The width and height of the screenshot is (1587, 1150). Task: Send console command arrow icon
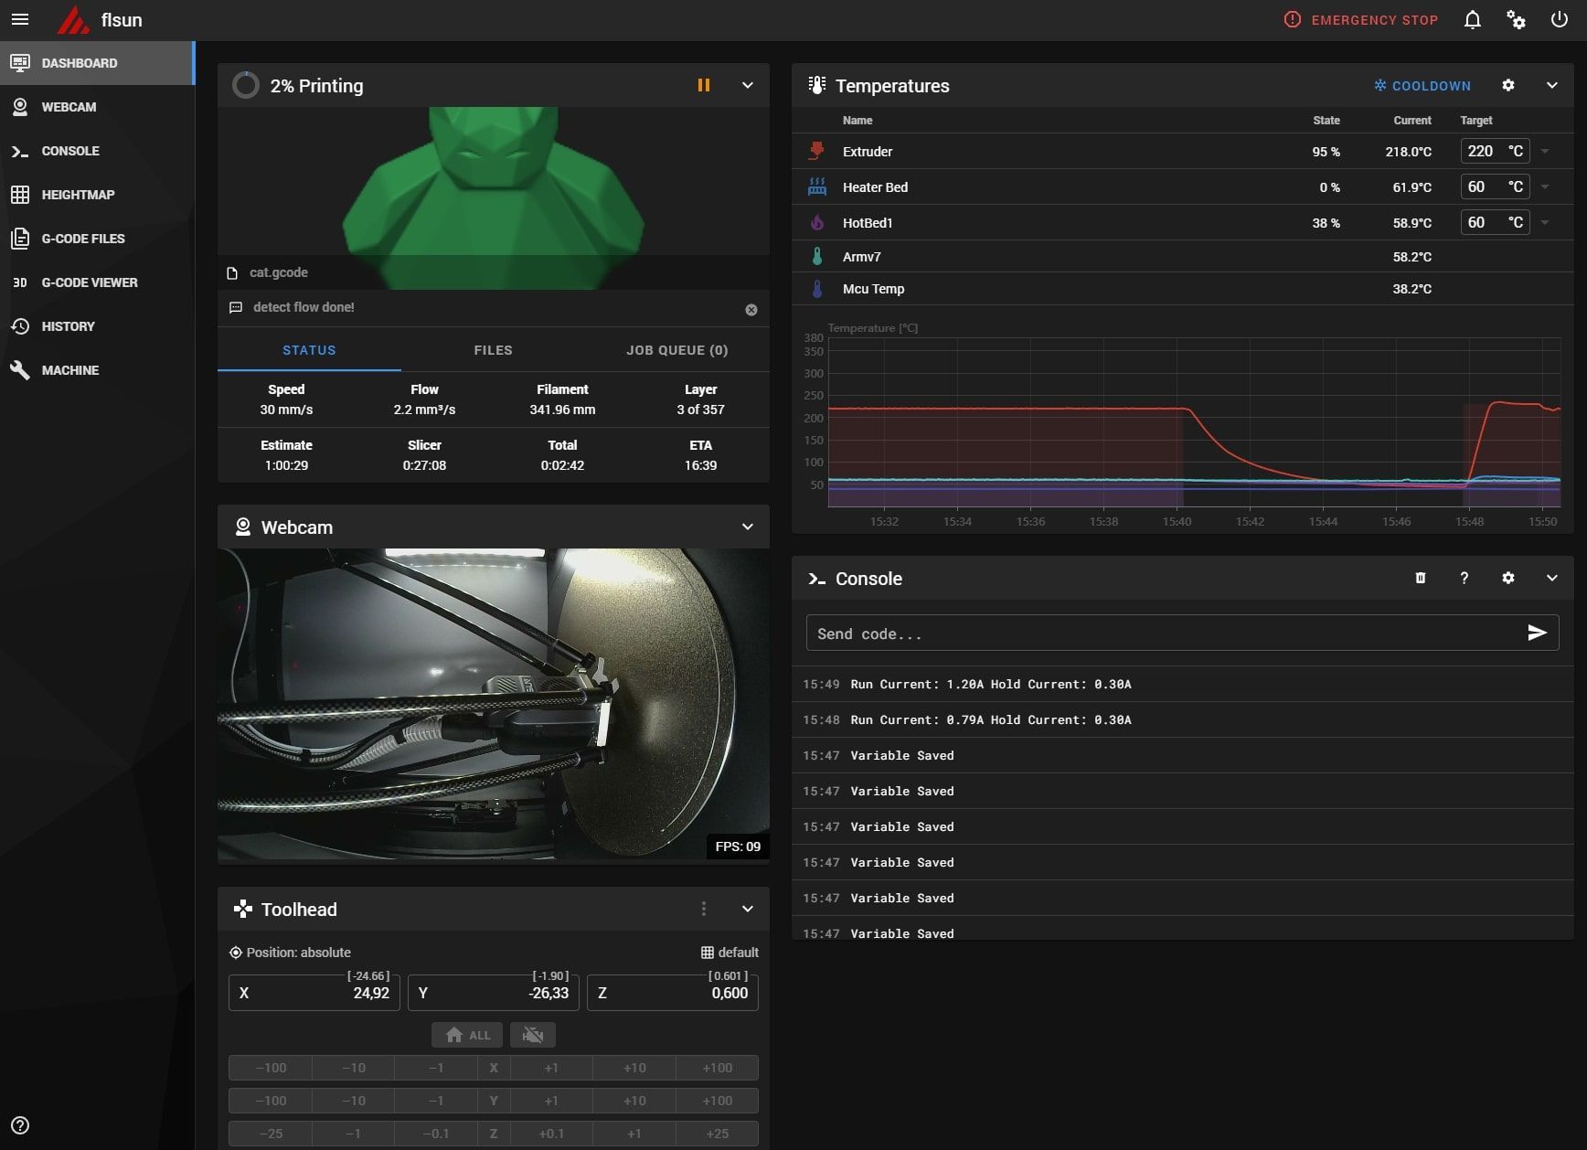1537,633
